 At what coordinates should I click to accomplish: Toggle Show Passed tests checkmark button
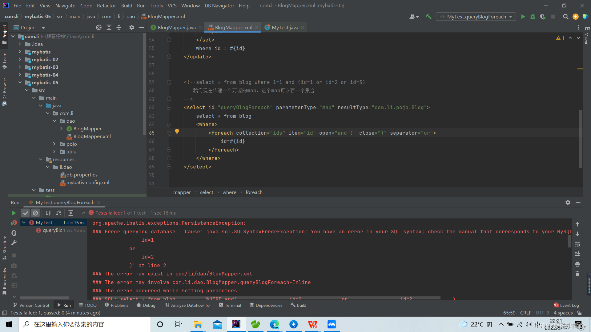(26, 213)
